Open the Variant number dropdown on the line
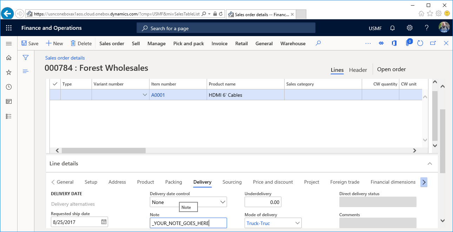The height and width of the screenshot is (232, 453). pos(145,95)
